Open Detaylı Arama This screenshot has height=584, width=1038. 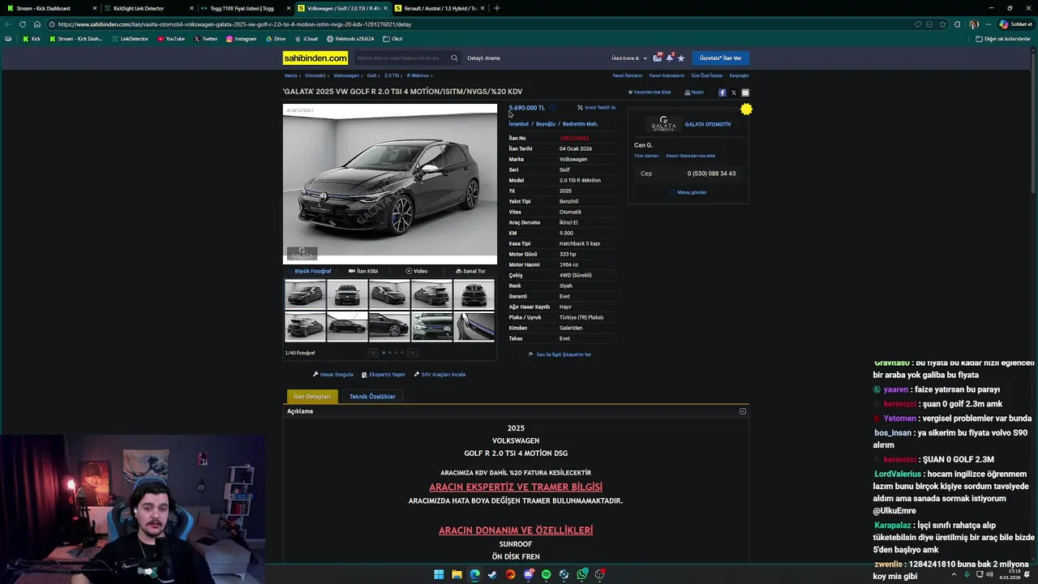pyautogui.click(x=483, y=58)
